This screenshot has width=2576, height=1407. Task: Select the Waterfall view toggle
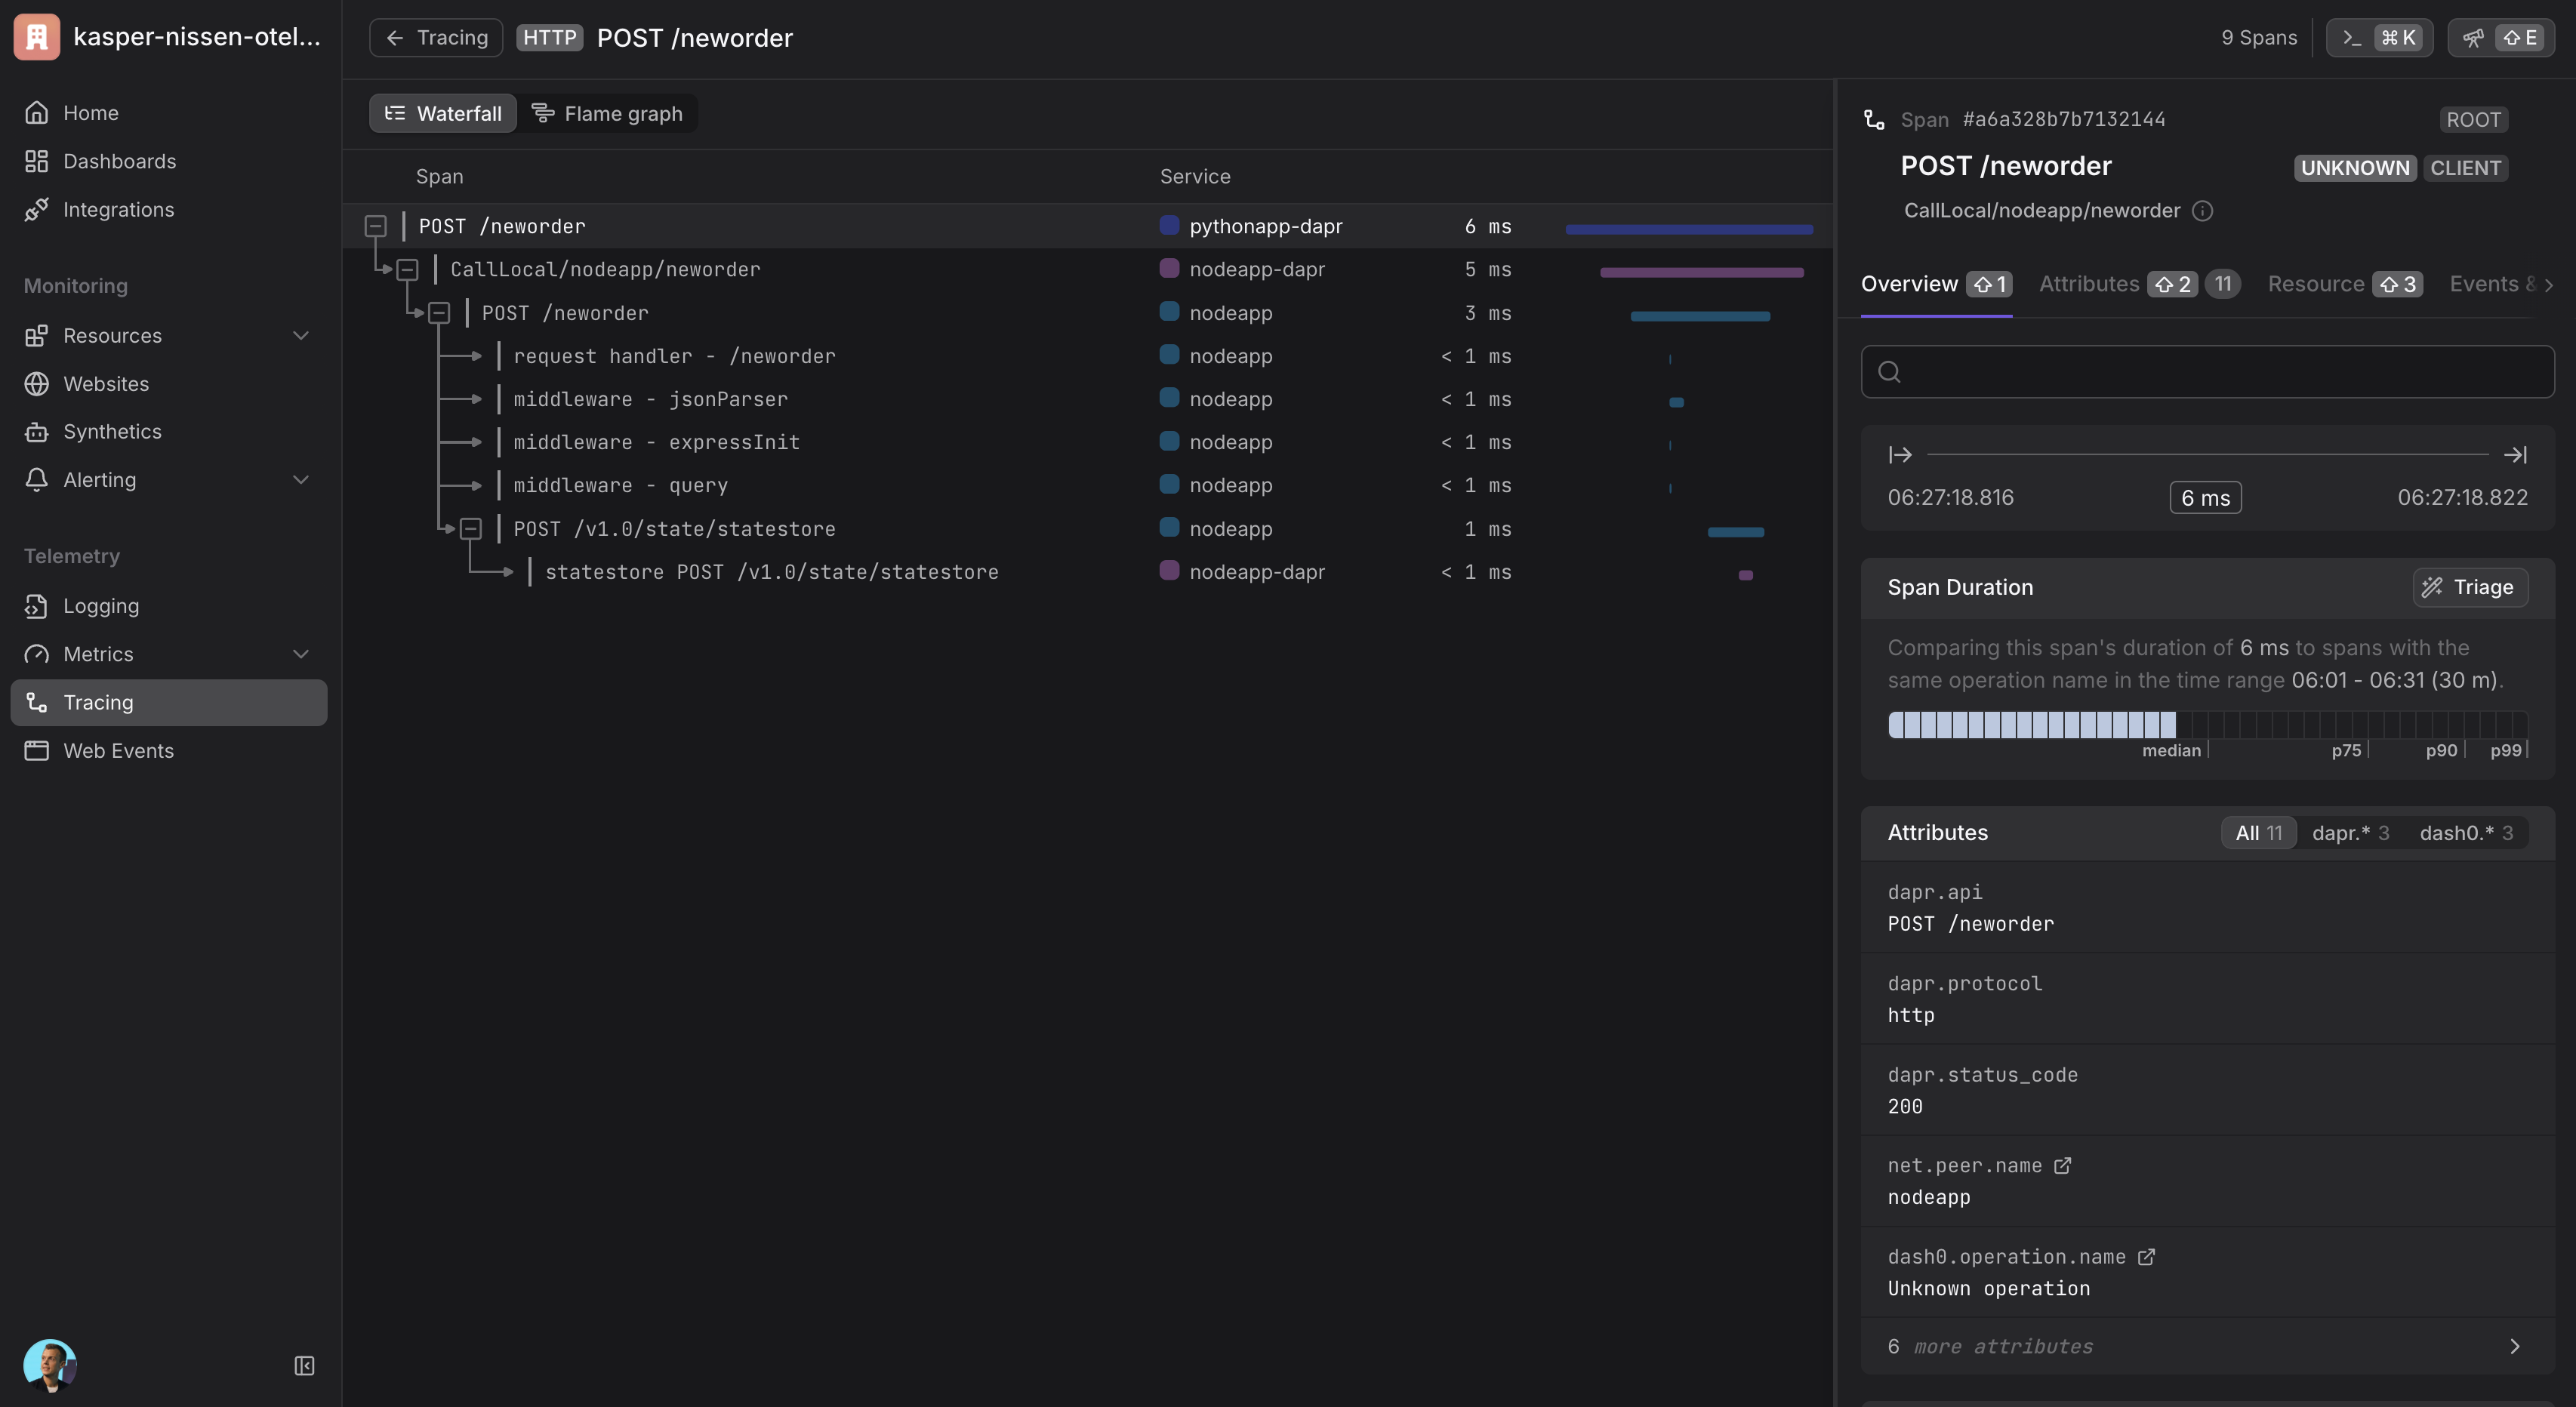(443, 114)
